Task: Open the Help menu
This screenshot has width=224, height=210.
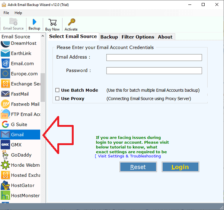Action: point(18,13)
